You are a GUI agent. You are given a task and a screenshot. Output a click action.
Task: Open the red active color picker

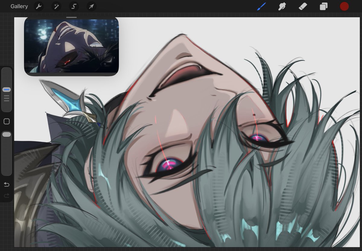pos(345,6)
